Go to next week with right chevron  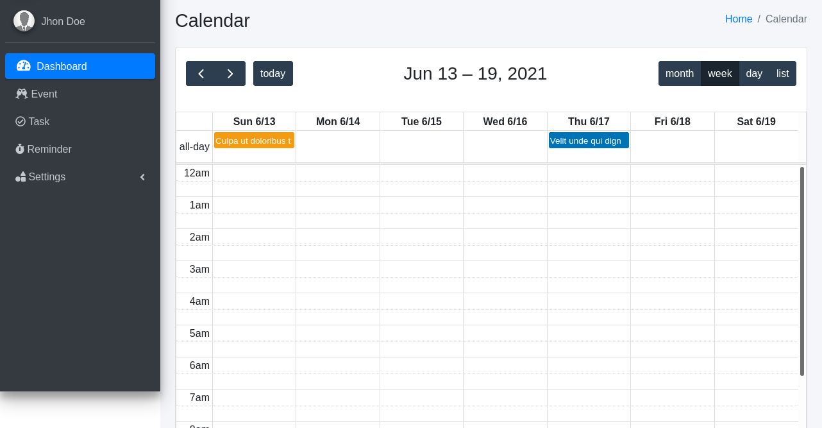(230, 73)
